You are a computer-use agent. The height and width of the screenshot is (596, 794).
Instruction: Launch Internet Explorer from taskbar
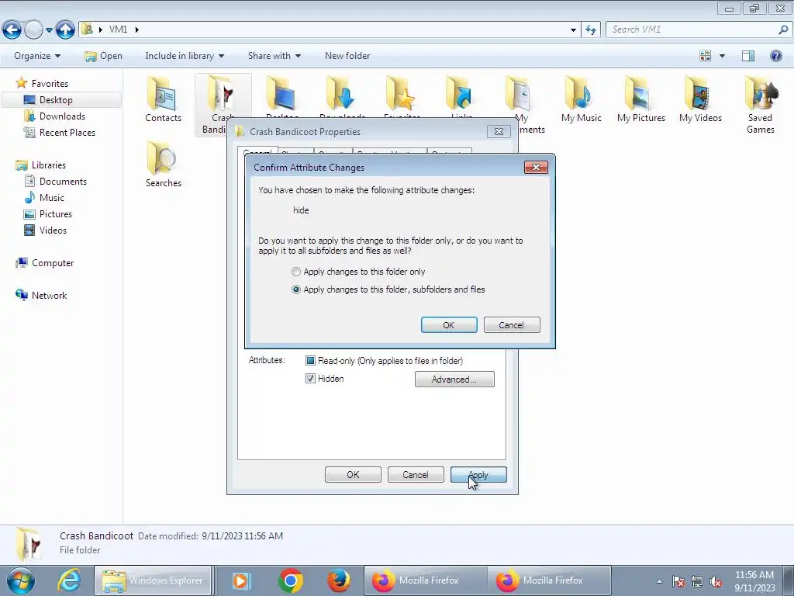[x=68, y=580]
